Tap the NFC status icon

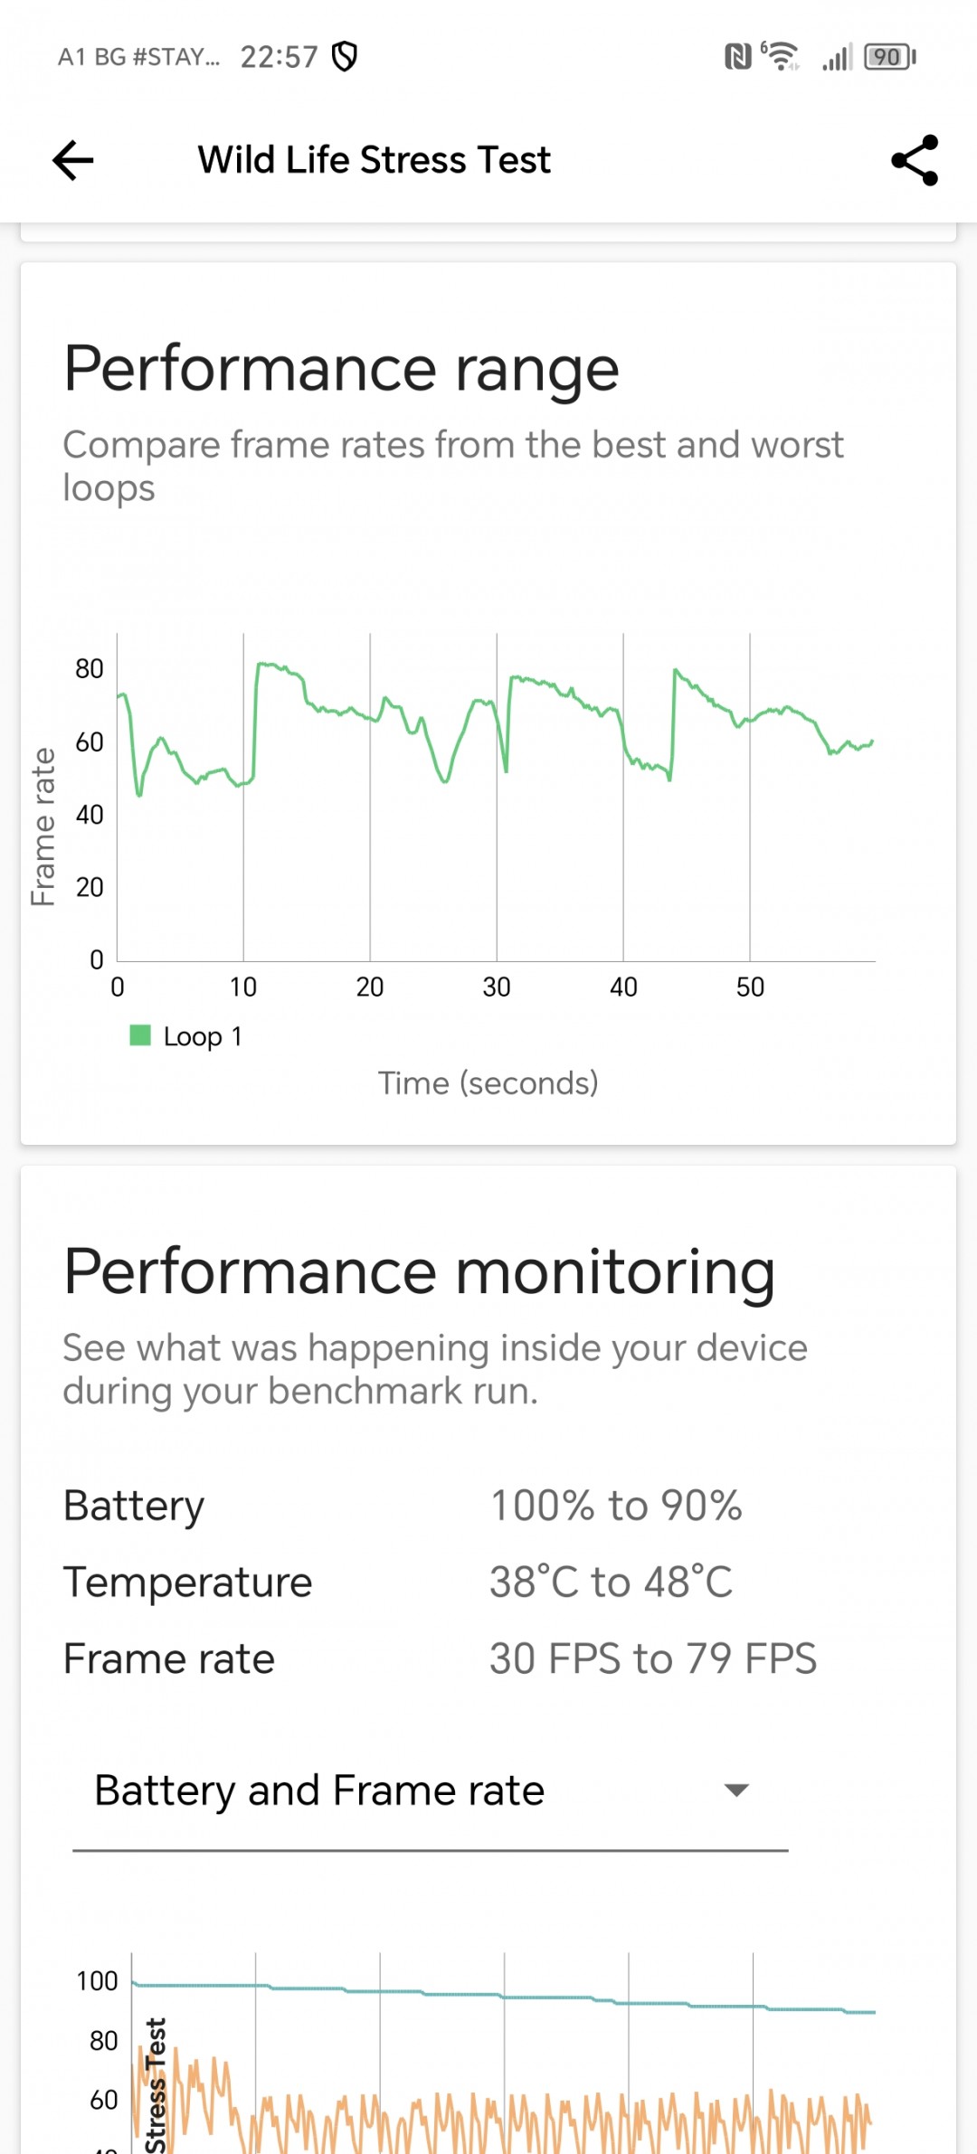(x=738, y=57)
